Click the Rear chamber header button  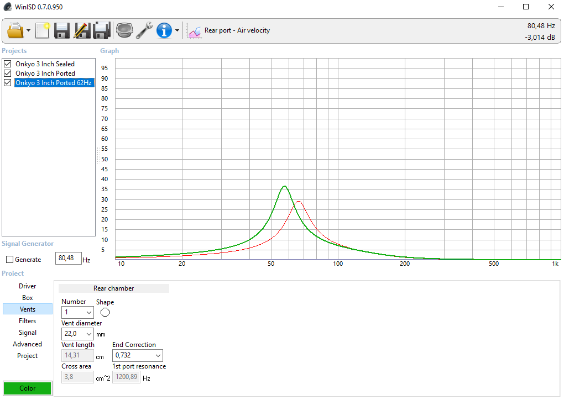(114, 288)
